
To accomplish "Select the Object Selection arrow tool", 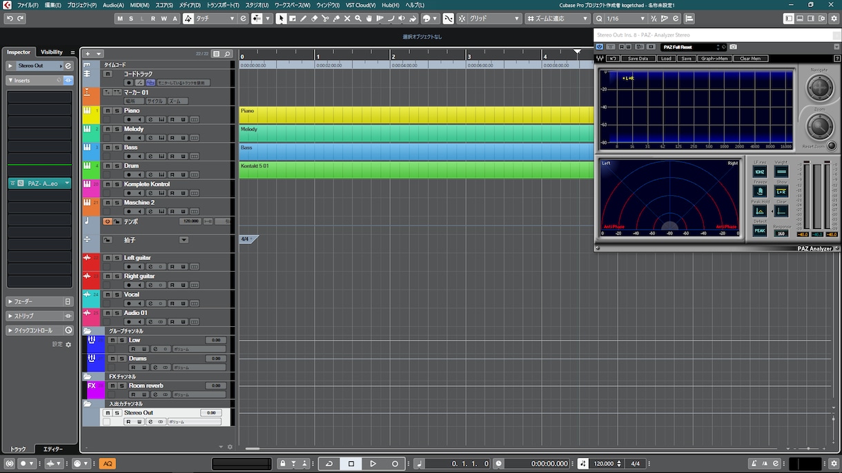I will click(281, 19).
